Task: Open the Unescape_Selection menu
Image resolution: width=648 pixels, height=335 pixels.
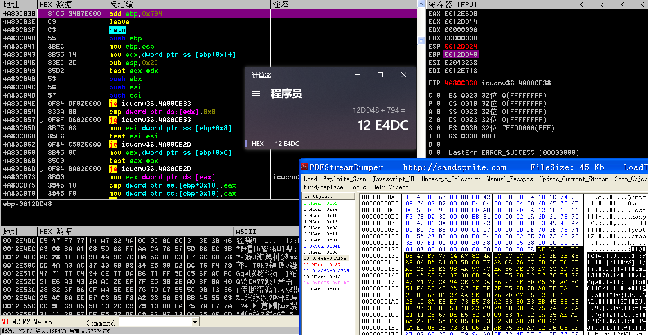Action: coord(451,179)
